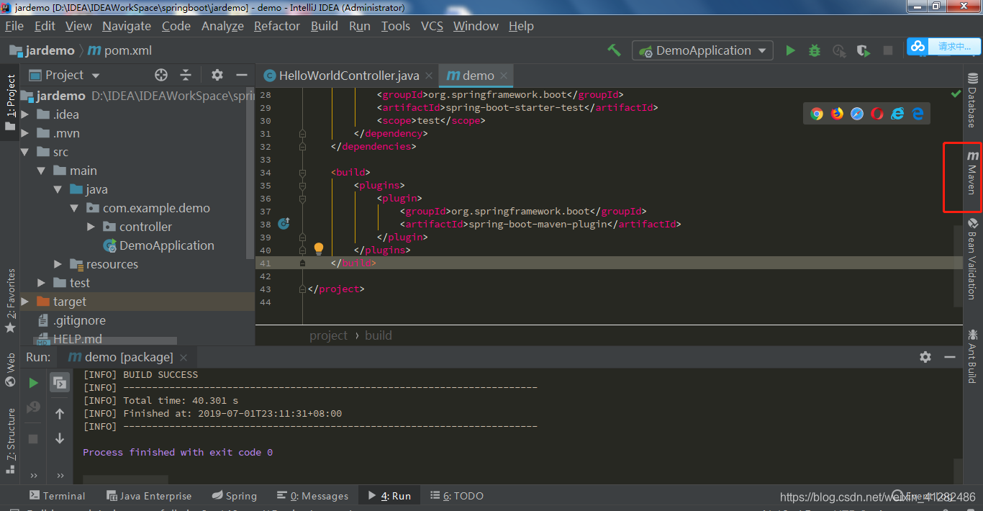Click build in editor breadcrumb
983x511 pixels.
coord(379,335)
